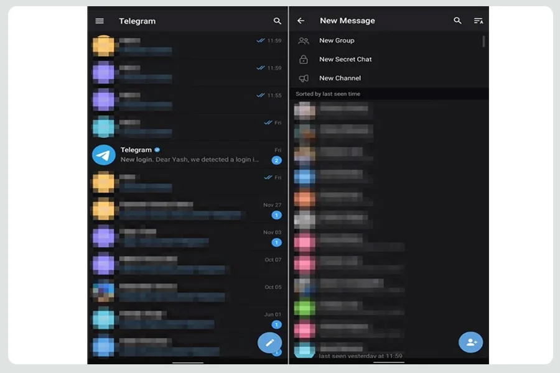Select New Channel option

point(388,78)
